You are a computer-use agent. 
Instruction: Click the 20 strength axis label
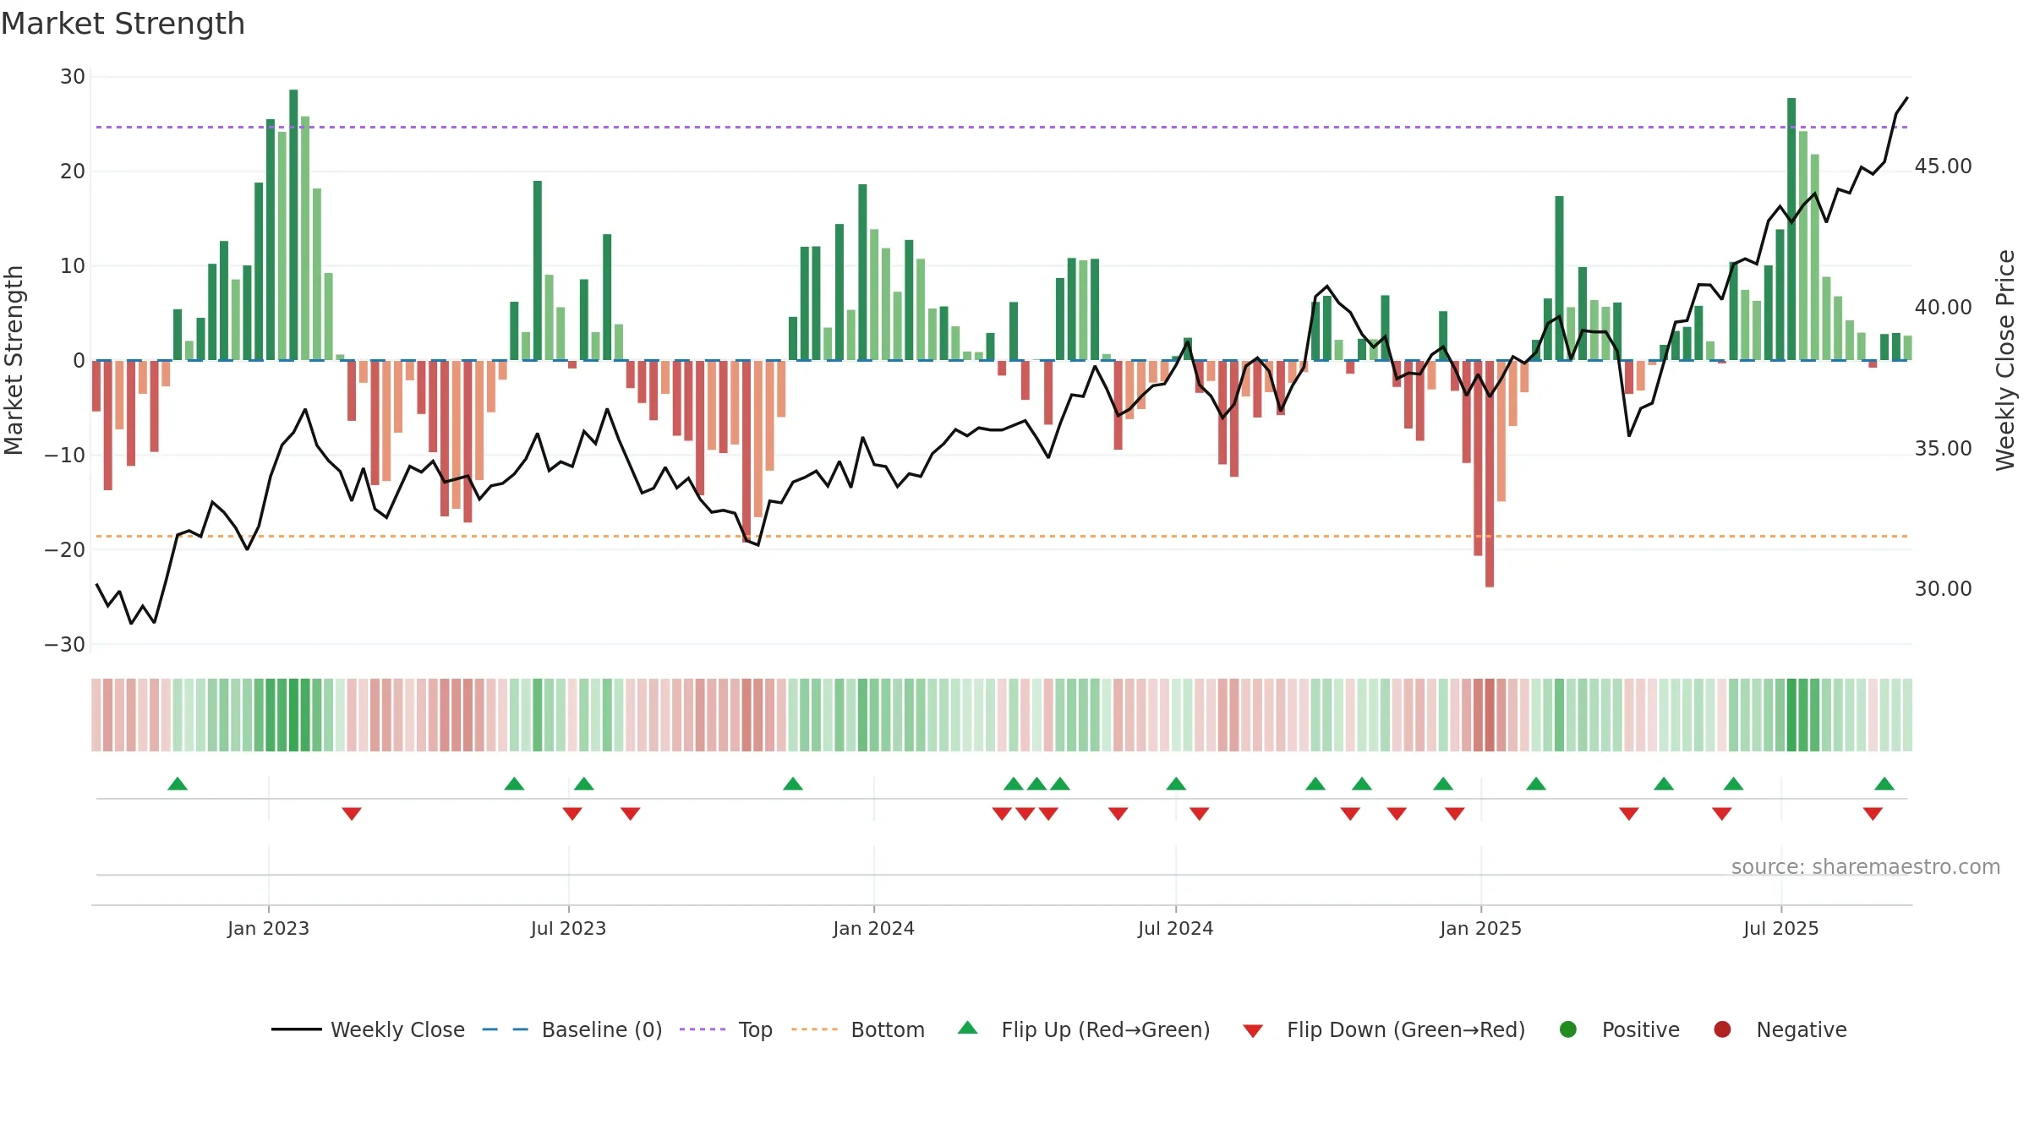tap(72, 172)
